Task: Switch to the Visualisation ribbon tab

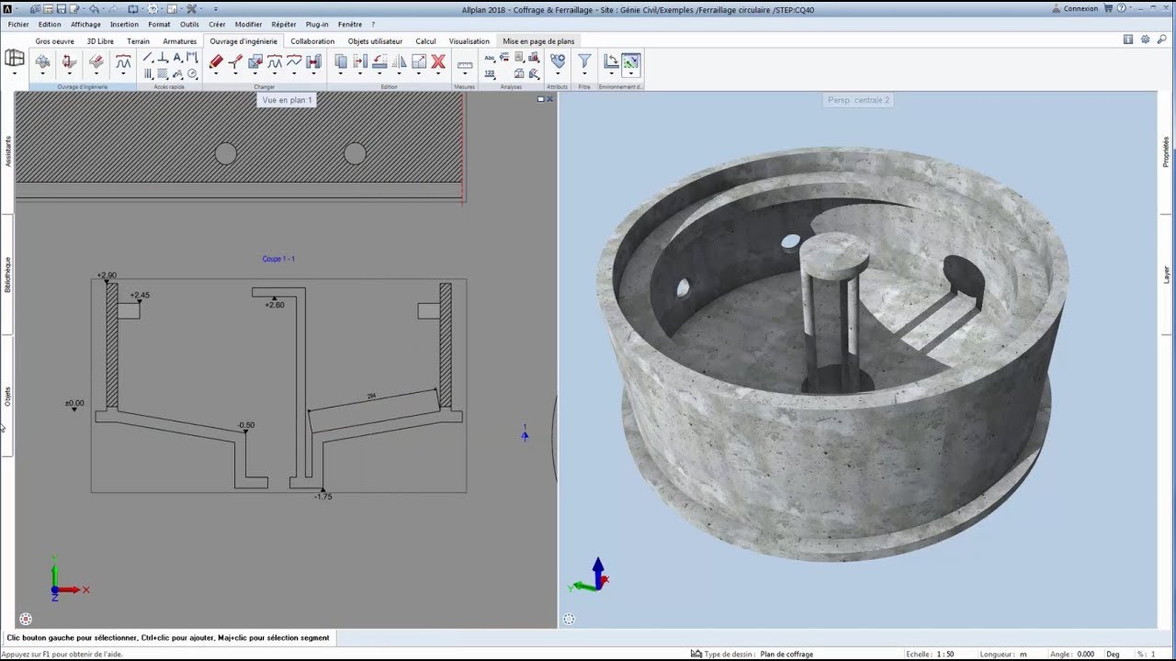Action: pos(469,41)
